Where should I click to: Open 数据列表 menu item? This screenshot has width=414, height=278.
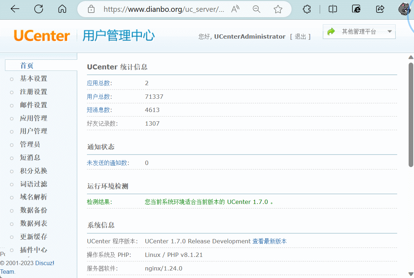(x=34, y=223)
